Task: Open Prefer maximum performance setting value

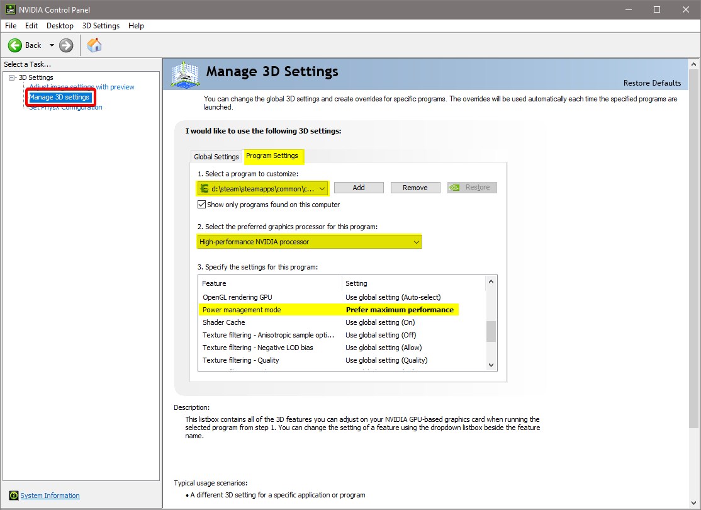Action: pos(400,310)
